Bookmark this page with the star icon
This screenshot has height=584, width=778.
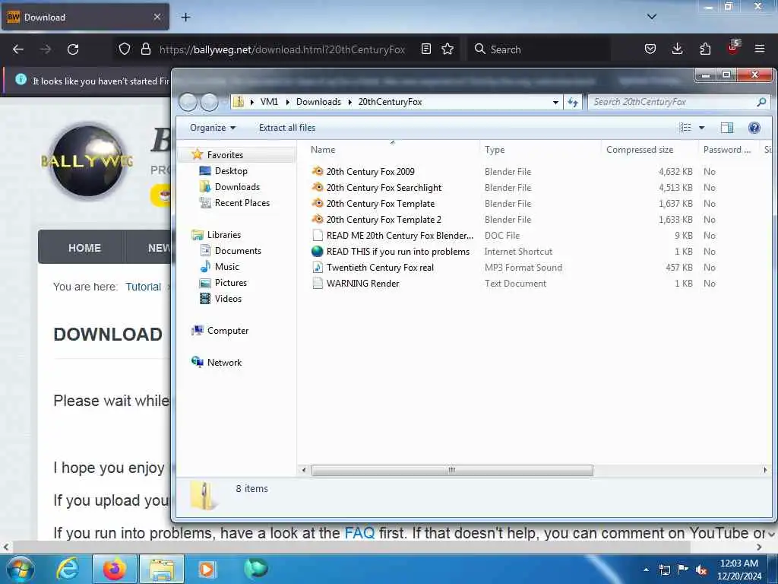pos(448,49)
